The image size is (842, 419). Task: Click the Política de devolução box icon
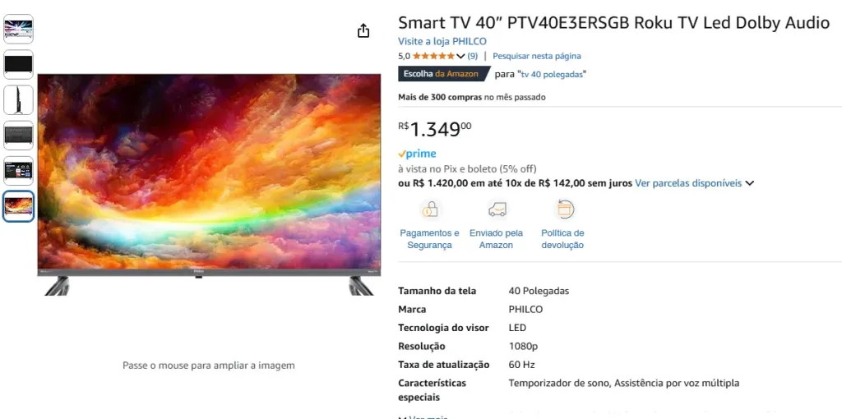(x=564, y=209)
